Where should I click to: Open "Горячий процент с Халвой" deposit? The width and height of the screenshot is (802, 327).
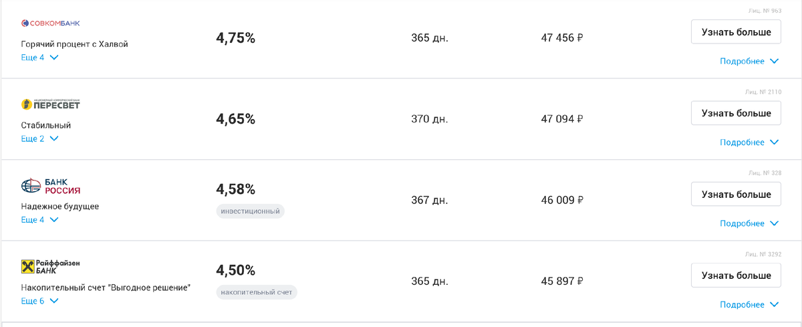tap(75, 44)
